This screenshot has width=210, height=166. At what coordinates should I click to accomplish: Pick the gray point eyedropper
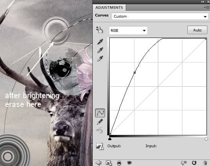pyautogui.click(x=100, y=50)
